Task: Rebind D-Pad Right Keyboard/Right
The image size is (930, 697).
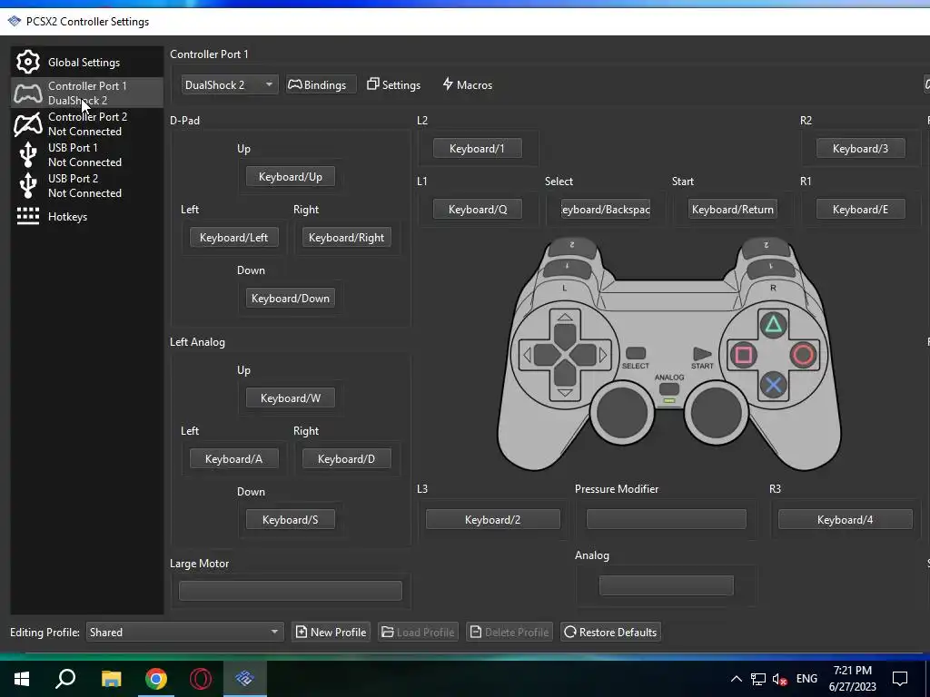Action: (346, 237)
